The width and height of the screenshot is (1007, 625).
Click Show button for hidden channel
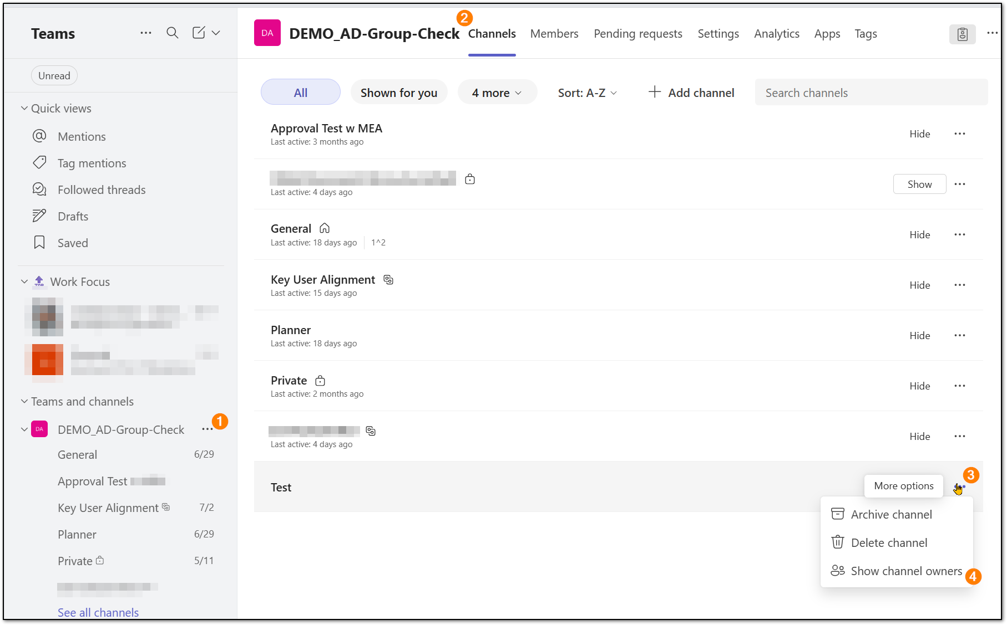click(920, 184)
